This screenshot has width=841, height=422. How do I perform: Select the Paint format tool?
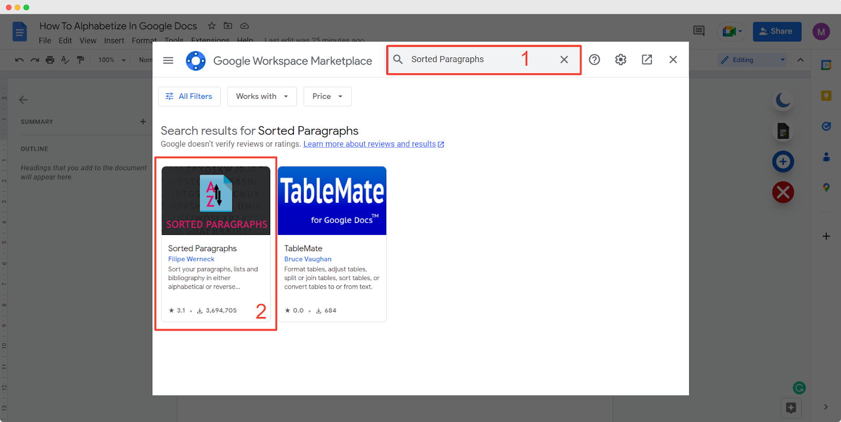(80, 60)
